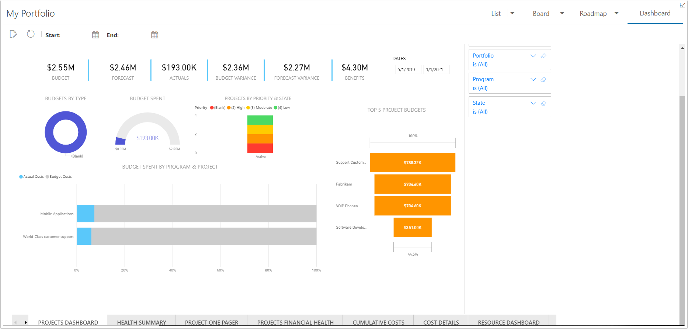Select the yellow Moderate priority bar segment
The height and width of the screenshot is (329, 688).
[260, 129]
